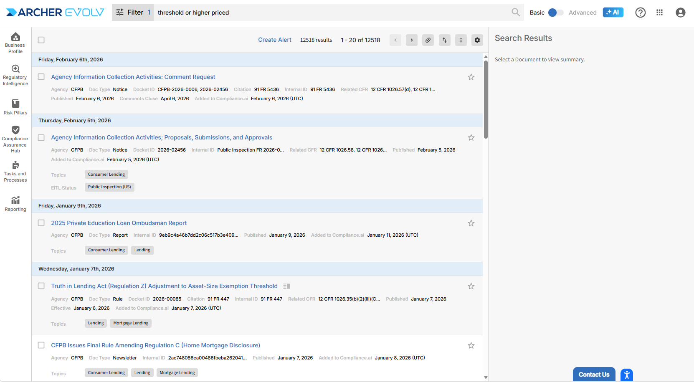Open the accessibility options button

627,374
